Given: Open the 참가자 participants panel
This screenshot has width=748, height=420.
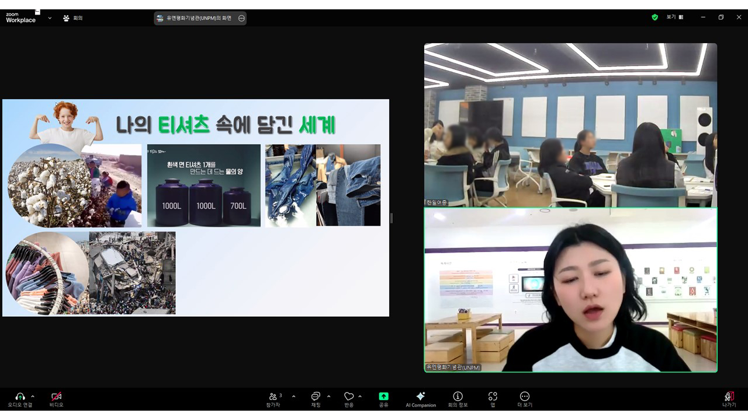Looking at the screenshot, I should [273, 397].
